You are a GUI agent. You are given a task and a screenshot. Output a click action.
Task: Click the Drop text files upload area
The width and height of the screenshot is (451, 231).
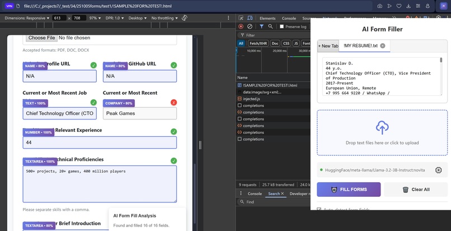click(382, 132)
